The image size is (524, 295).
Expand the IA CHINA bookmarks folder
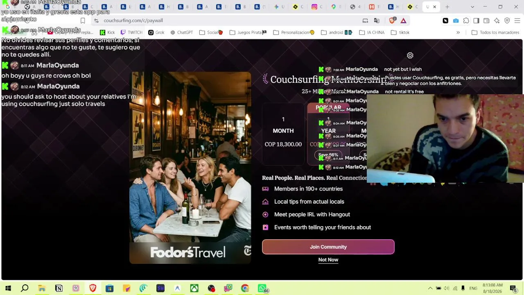point(372,32)
